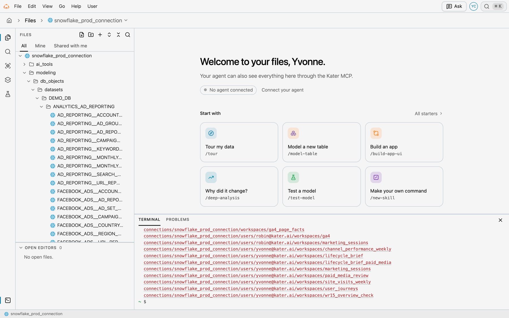509x318 pixels.
Task: Open the Files view in the left sidebar
Action: click(8, 37)
